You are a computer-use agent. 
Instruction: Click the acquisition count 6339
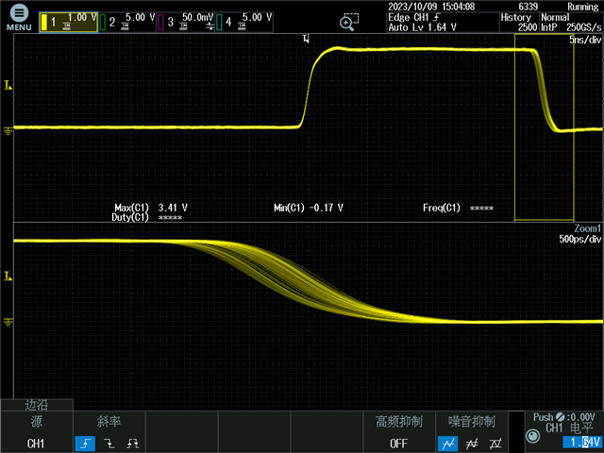[x=528, y=7]
